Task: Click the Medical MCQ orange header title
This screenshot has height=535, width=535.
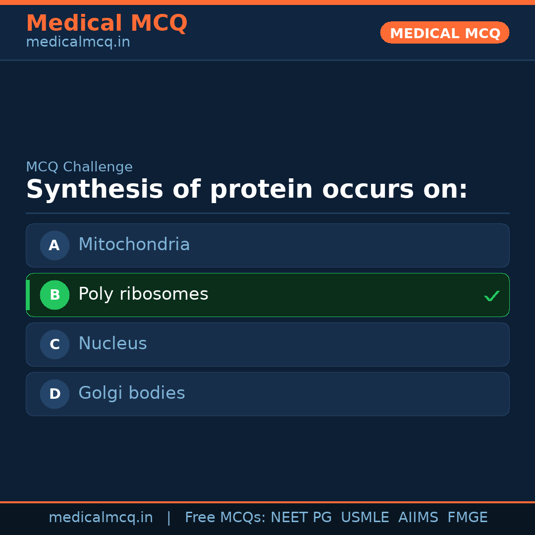Action: pyautogui.click(x=107, y=23)
